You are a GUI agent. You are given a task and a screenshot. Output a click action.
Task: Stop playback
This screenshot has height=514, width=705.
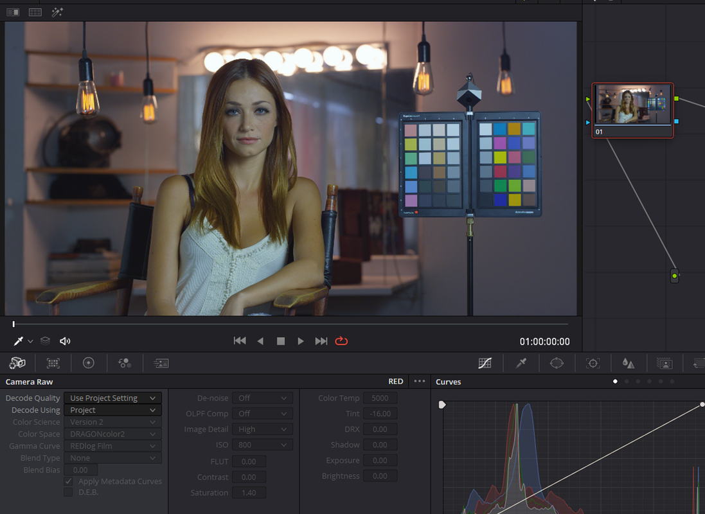(281, 341)
